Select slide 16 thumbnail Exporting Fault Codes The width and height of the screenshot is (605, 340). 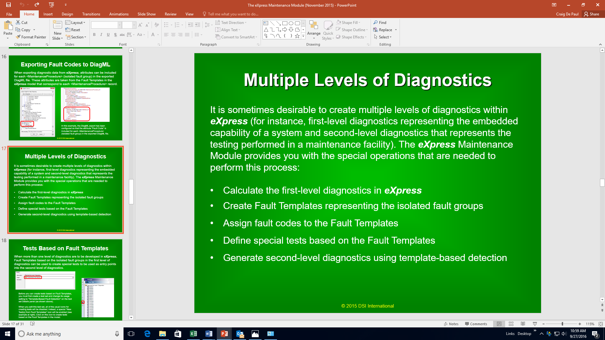pos(66,98)
